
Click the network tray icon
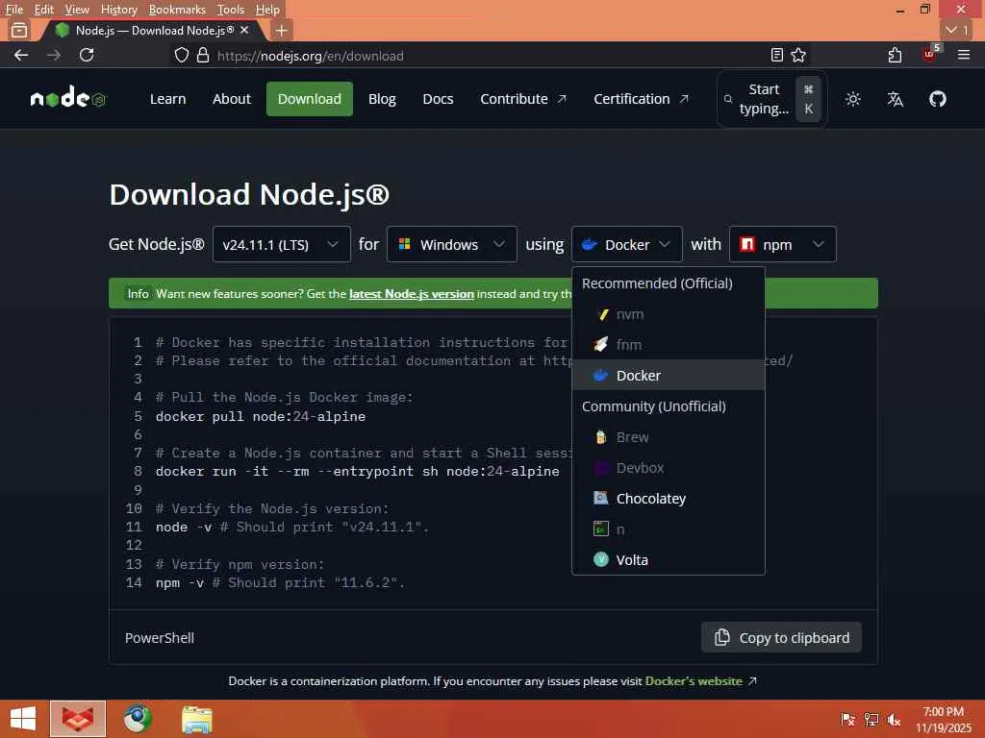[871, 719]
